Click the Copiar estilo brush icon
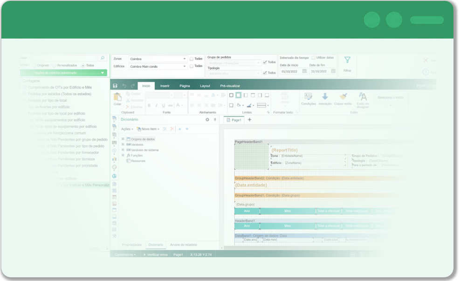 pyautogui.click(x=343, y=97)
